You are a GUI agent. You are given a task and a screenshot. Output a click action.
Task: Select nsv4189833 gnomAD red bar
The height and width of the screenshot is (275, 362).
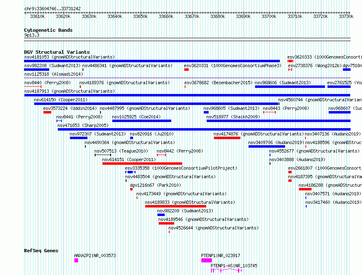[x=176, y=206]
